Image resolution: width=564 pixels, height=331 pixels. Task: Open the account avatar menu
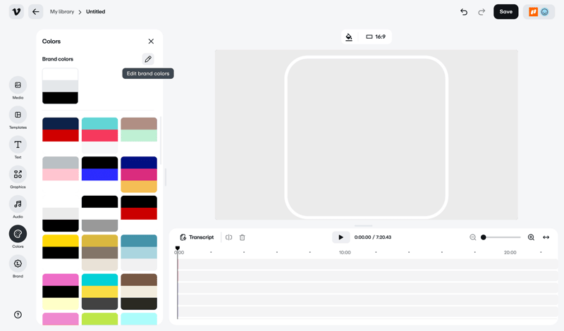coord(539,12)
